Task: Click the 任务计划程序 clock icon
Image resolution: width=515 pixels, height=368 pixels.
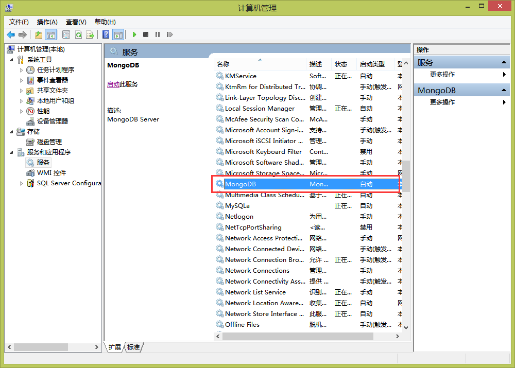Action: click(30, 70)
